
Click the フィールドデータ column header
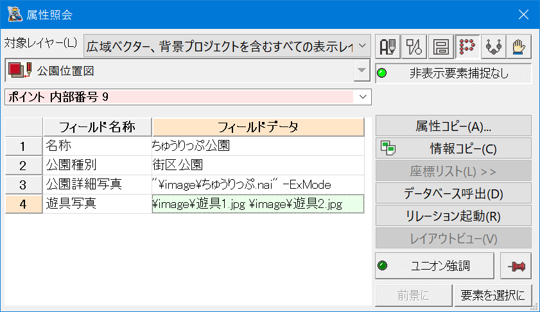tap(258, 126)
